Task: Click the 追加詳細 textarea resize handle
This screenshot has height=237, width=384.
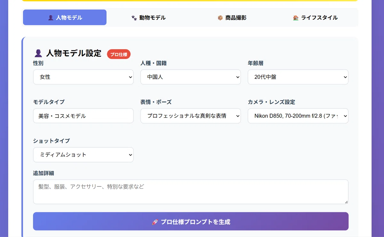Action: point(346,202)
